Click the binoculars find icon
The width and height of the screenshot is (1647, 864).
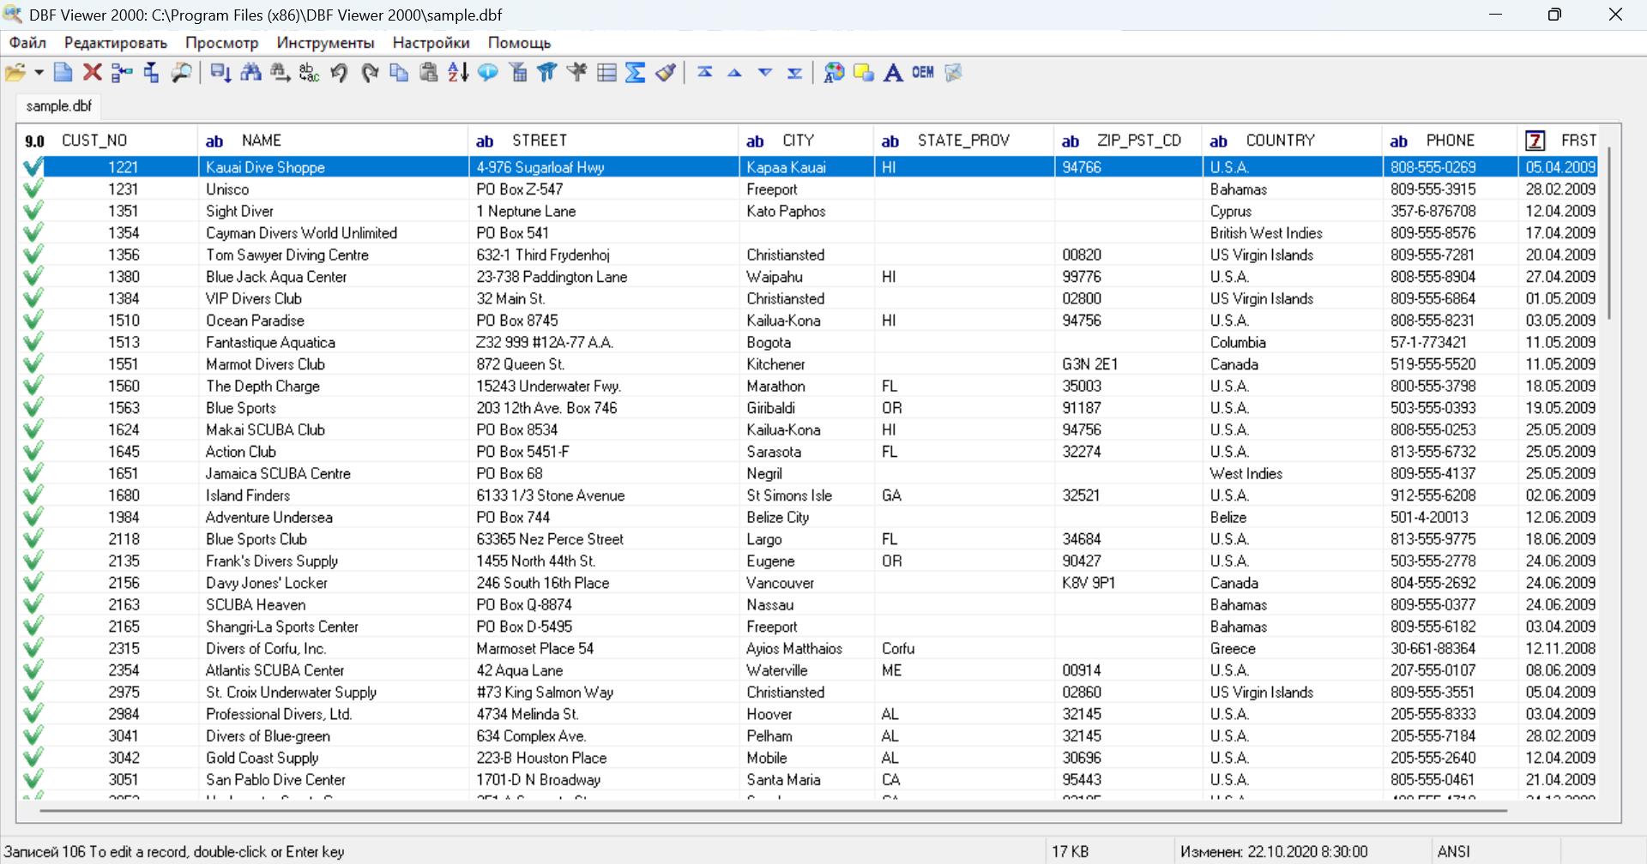tap(251, 73)
